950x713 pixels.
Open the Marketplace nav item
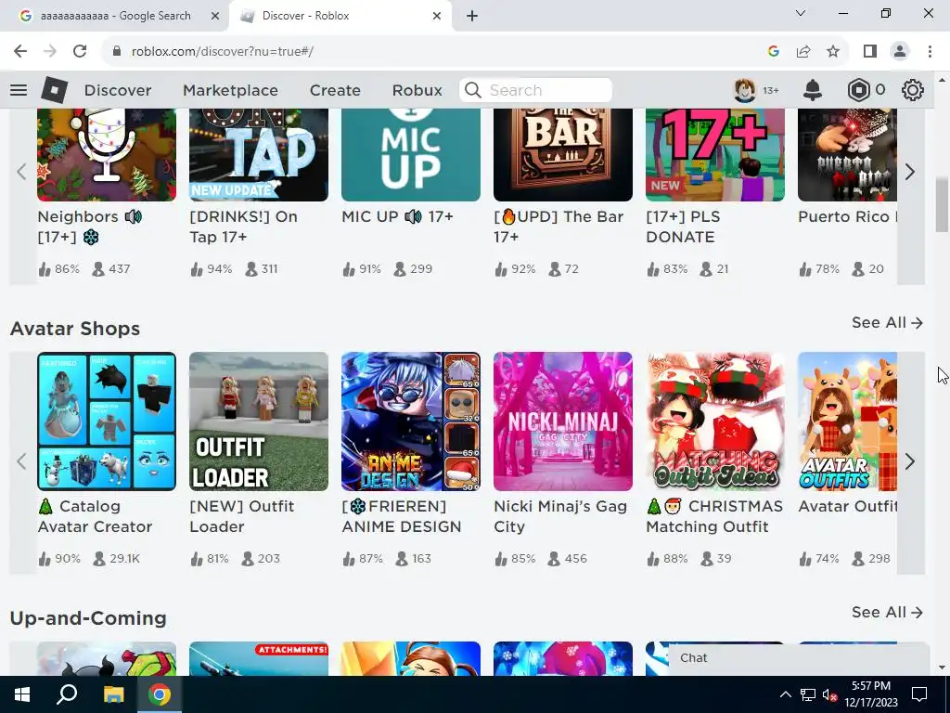[230, 90]
